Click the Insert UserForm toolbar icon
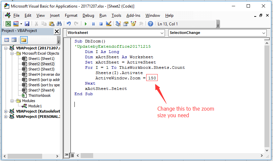The height and width of the screenshot is (161, 273). coord(16,24)
